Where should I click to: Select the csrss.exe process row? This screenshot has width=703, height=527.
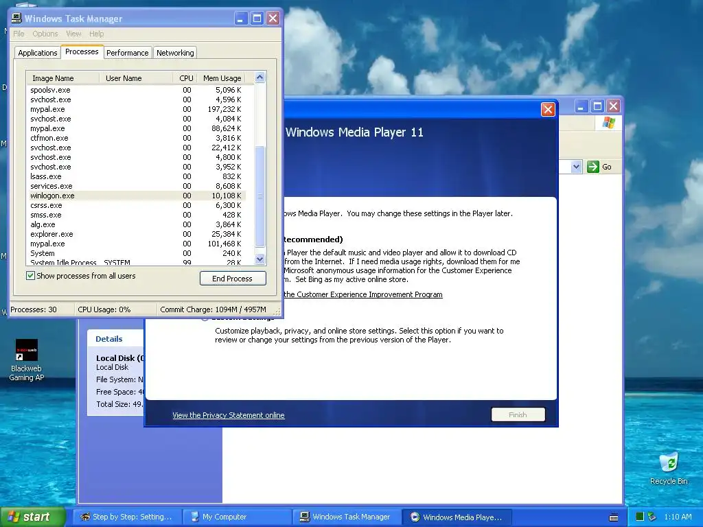pyautogui.click(x=136, y=204)
